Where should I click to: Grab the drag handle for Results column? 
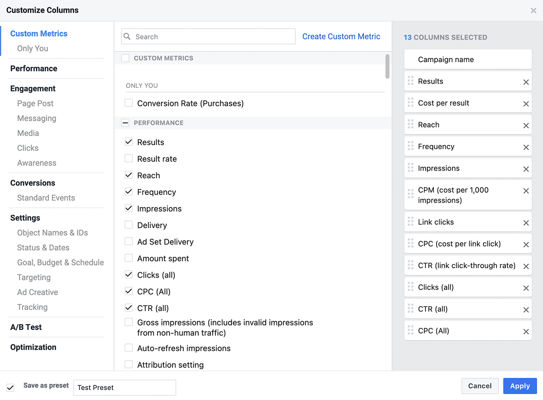coord(410,81)
